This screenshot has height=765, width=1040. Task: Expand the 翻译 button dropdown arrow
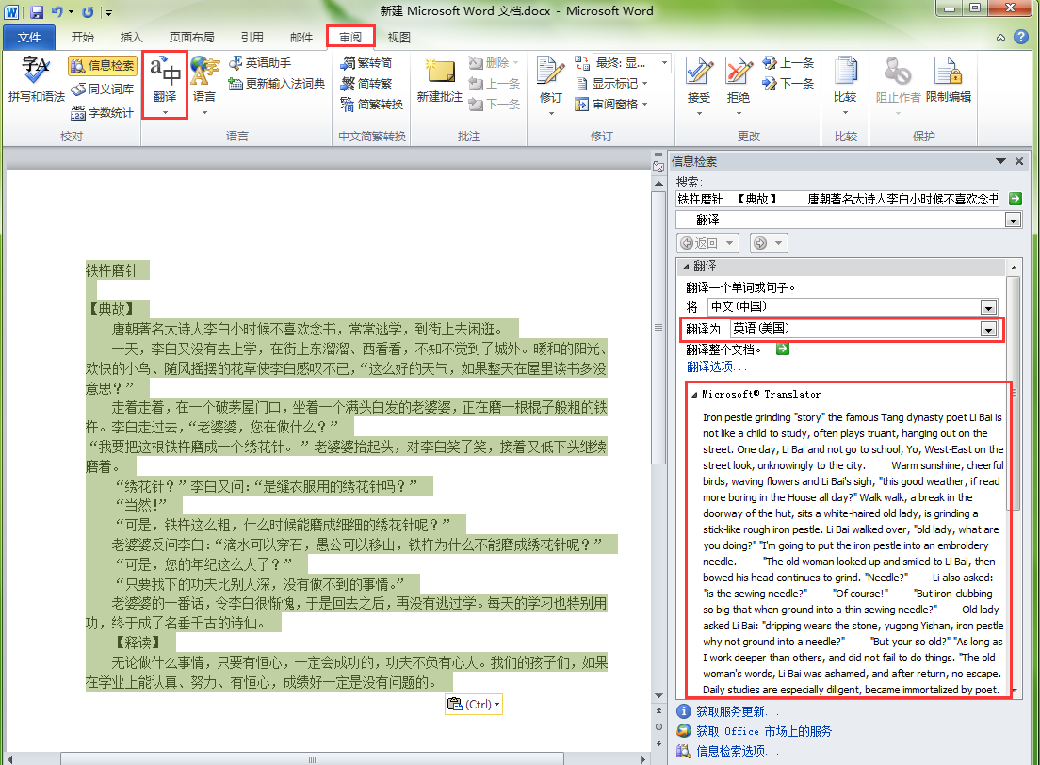pyautogui.click(x=165, y=113)
